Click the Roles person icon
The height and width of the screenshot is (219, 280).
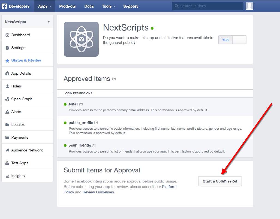tap(7, 86)
